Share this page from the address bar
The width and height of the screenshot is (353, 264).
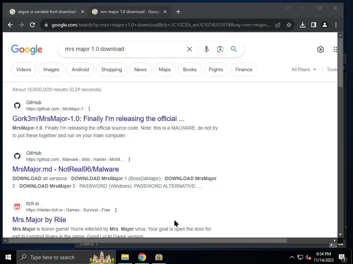pos(278,25)
